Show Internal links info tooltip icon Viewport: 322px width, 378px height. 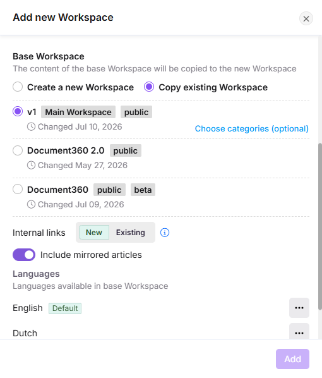click(x=165, y=233)
